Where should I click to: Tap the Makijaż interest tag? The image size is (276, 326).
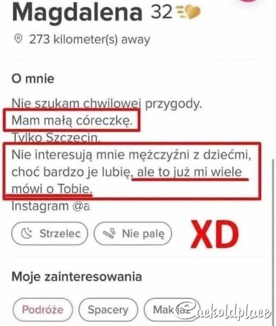[x=172, y=310]
